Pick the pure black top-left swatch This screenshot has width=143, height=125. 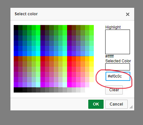(x=16, y=28)
